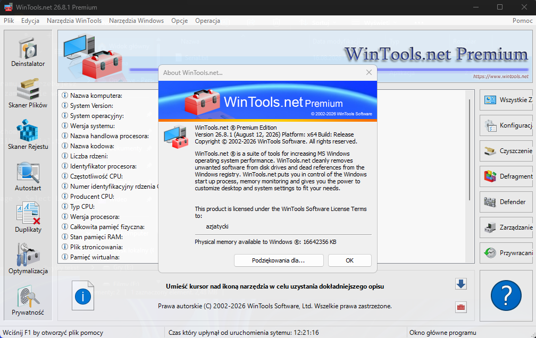Screen dimensions: 536x338
Task: Open the Plik menu
Action: coord(9,21)
